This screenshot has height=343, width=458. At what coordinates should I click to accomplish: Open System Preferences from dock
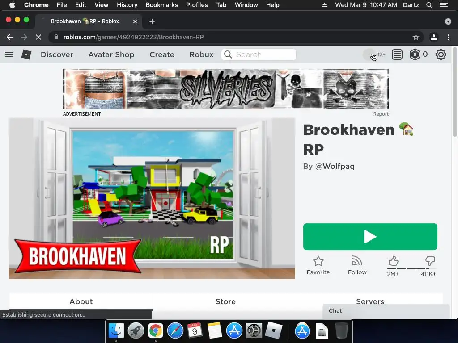[x=254, y=331]
